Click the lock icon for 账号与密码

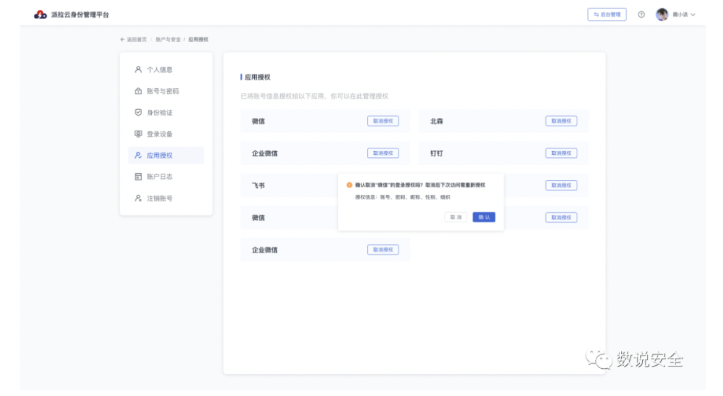pos(138,91)
